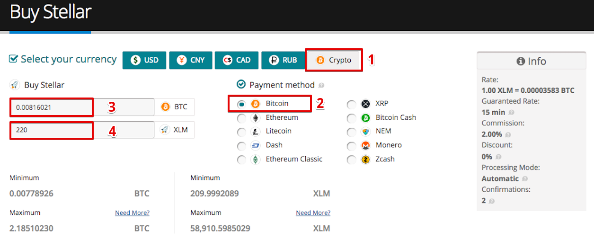The width and height of the screenshot is (594, 240).
Task: Click the maximum BTC value 2.18510230
Action: click(31, 229)
